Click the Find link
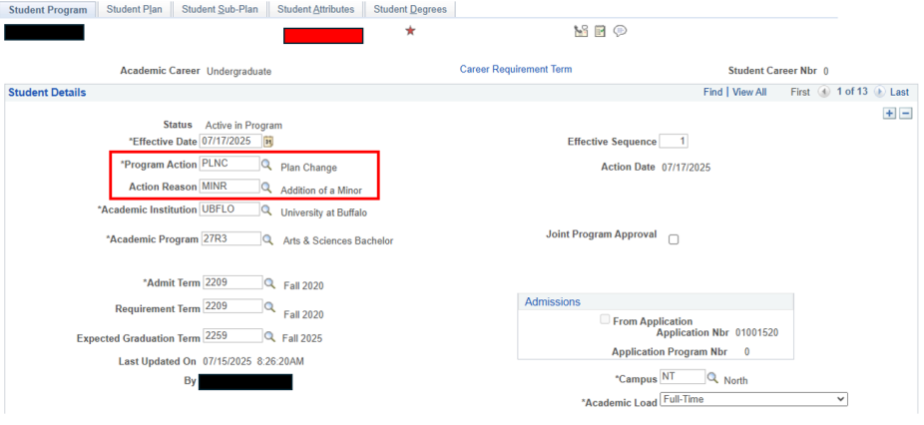Viewport: 924px width, 425px height. tap(713, 92)
